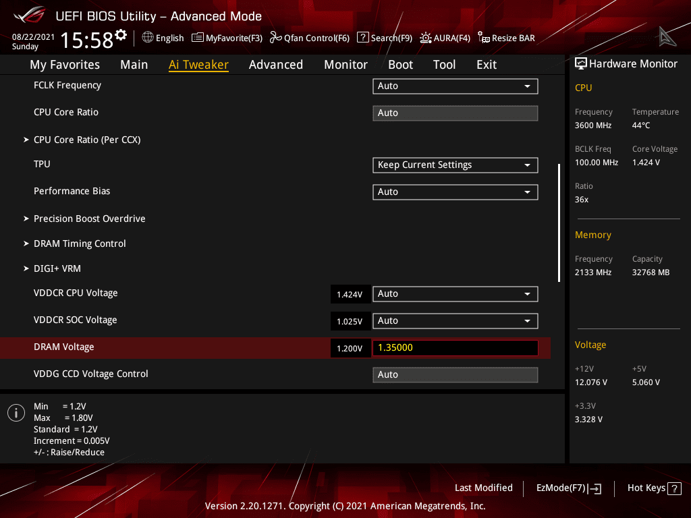The width and height of the screenshot is (691, 518).
Task: Expand DIGI+ VRM submenu
Action: [x=57, y=268]
